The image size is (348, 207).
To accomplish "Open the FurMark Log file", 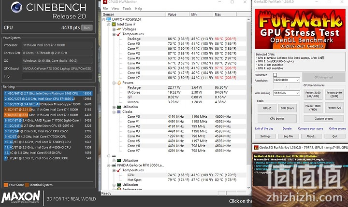I will [288, 136].
